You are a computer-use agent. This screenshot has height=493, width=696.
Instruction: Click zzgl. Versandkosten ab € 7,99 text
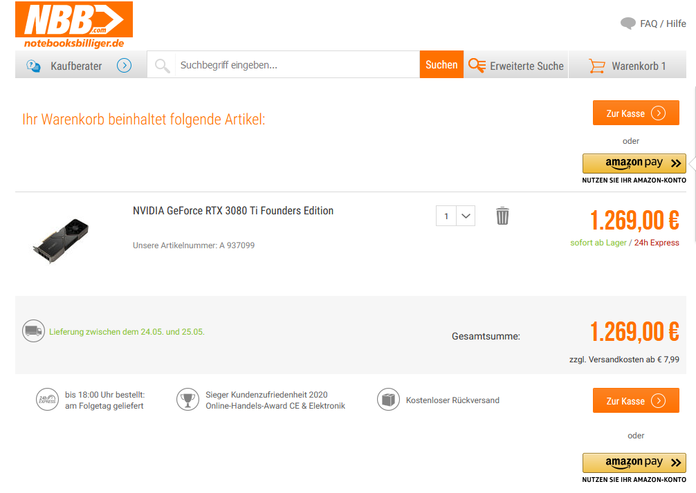click(x=624, y=360)
